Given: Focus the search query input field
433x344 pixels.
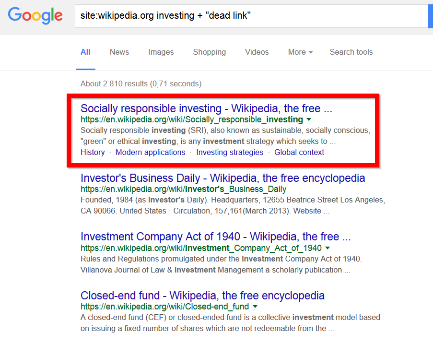Looking at the screenshot, I should [x=251, y=16].
